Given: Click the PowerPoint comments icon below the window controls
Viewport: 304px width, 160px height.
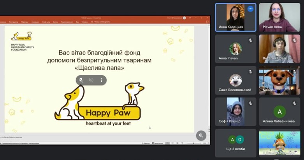Looking at the screenshot, I should click(x=207, y=22).
